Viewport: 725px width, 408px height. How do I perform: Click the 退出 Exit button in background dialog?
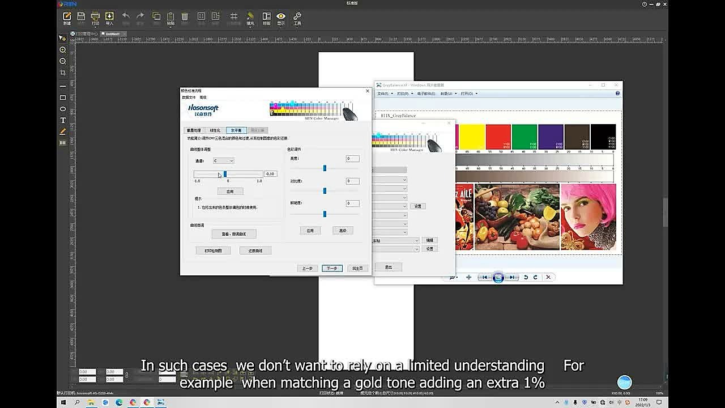pos(389,267)
